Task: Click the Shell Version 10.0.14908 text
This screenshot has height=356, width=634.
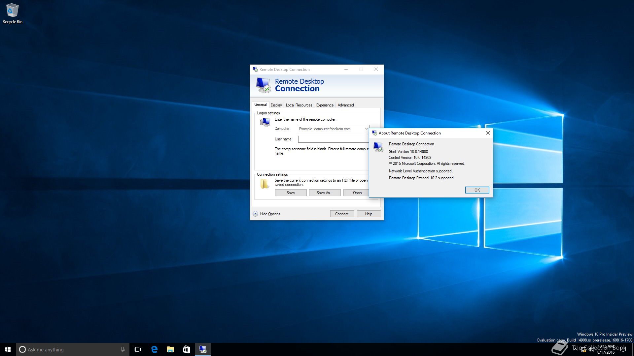Action: tap(408, 152)
